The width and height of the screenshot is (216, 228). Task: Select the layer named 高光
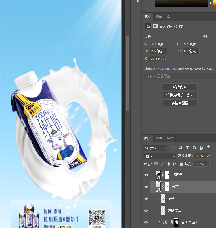pos(171,199)
